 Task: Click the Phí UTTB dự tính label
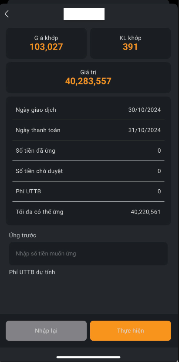pyautogui.click(x=32, y=272)
